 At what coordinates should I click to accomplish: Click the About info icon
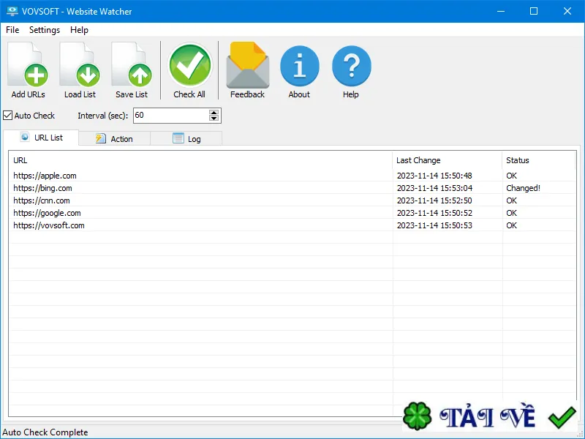point(300,66)
